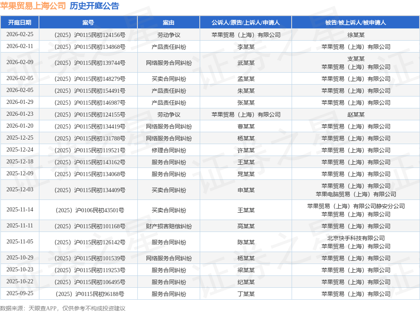Click plaintiff cell 曹某某

click(246, 126)
